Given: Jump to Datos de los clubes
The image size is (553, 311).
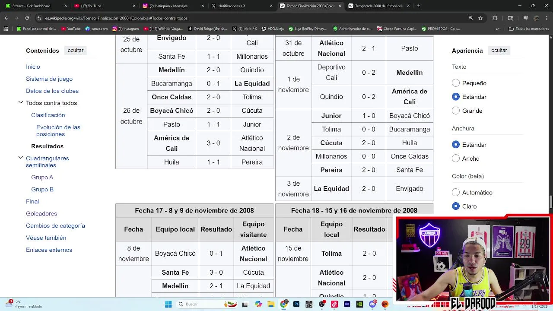Looking at the screenshot, I should point(52,91).
